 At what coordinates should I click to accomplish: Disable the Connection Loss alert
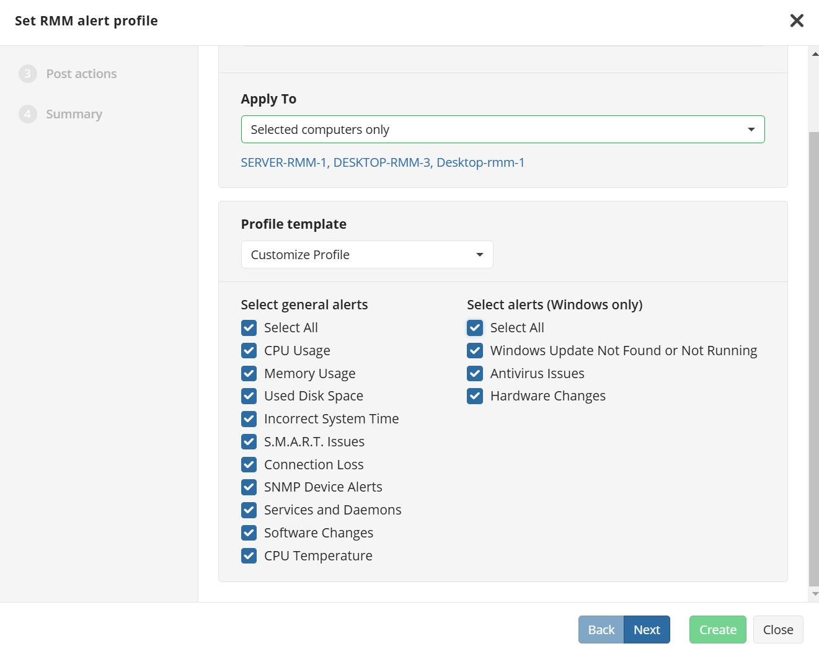249,465
